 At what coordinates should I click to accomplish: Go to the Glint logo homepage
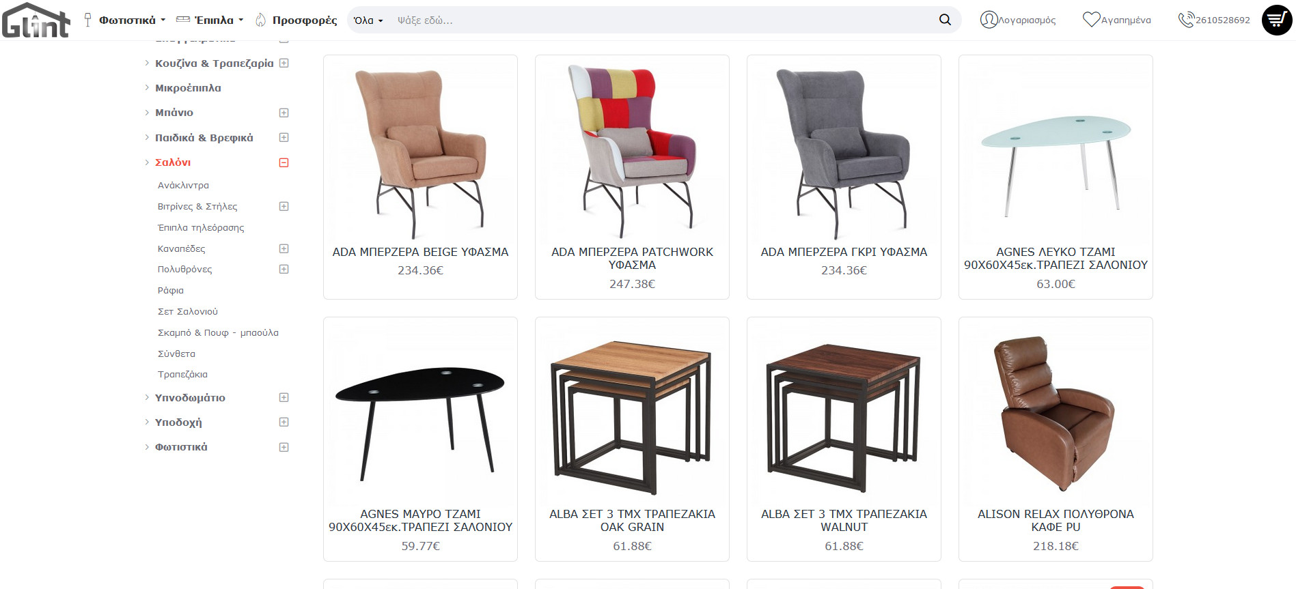36,20
